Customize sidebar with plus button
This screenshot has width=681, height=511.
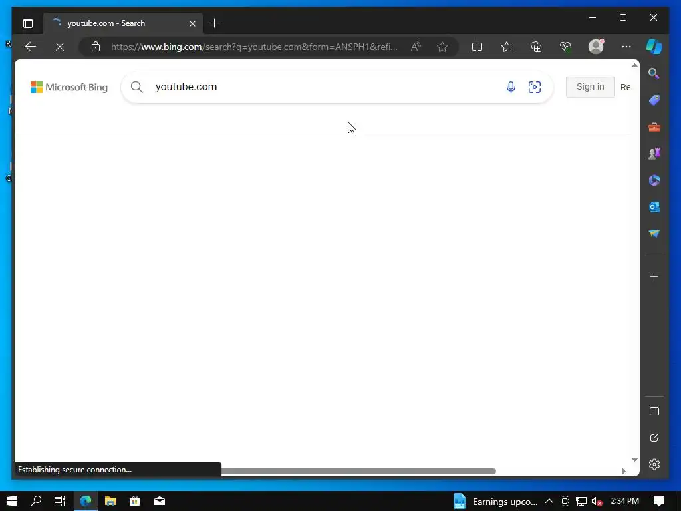pyautogui.click(x=654, y=276)
